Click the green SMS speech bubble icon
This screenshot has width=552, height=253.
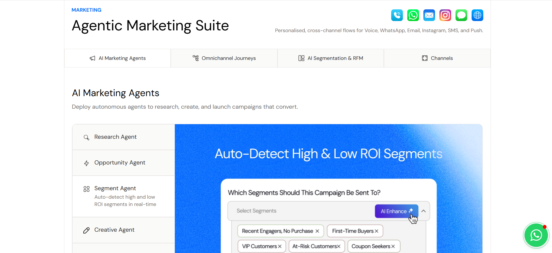[x=461, y=15]
